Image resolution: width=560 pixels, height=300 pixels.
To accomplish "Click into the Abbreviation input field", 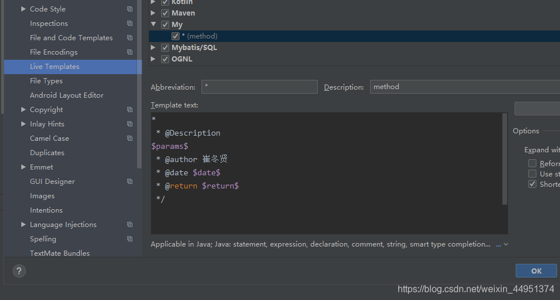I will [x=260, y=87].
